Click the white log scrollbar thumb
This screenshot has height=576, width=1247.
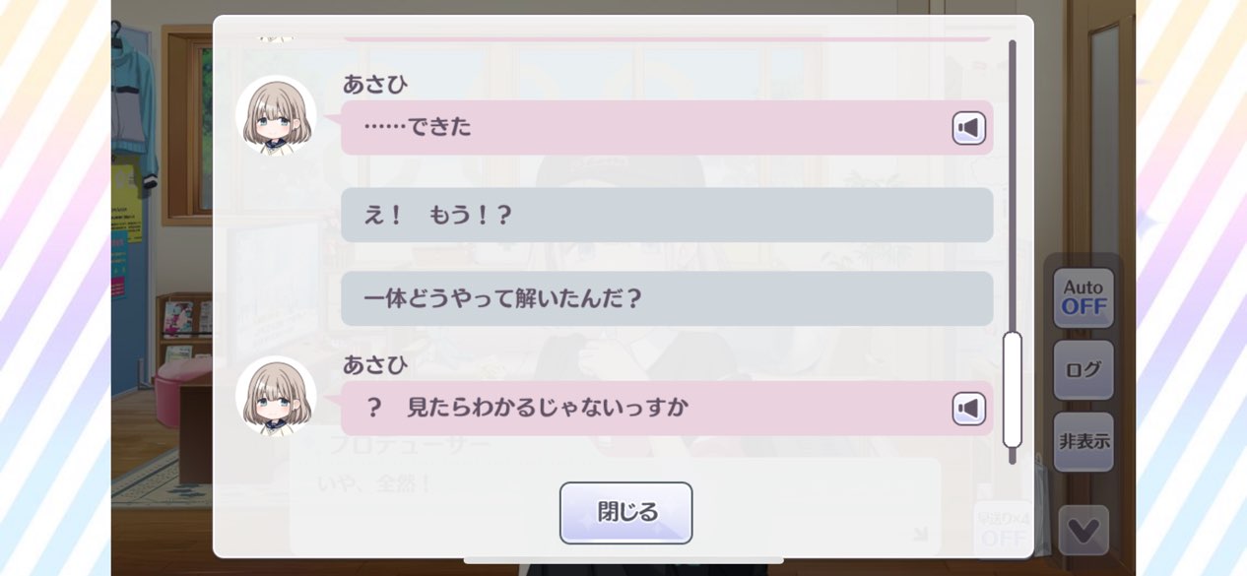click(1012, 390)
